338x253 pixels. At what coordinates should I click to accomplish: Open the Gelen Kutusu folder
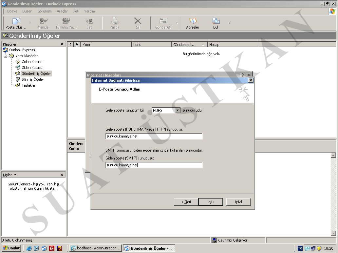32,62
